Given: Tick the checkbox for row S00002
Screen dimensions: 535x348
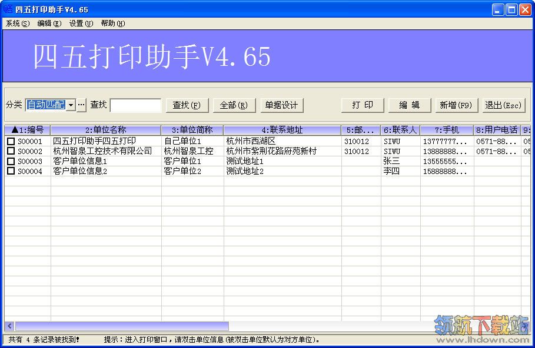Looking at the screenshot, I should (x=11, y=151).
